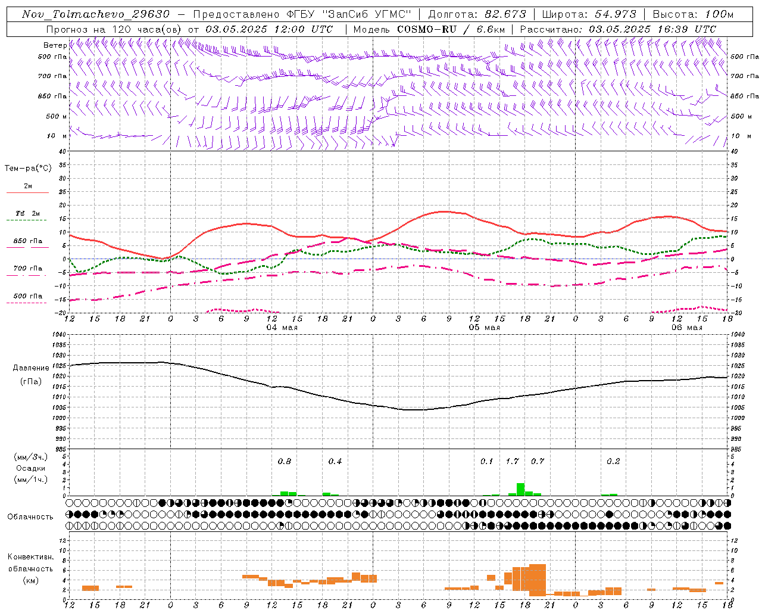The image size is (762, 610).
Task: Click the tallest green precipitation bar
Action: click(x=520, y=489)
